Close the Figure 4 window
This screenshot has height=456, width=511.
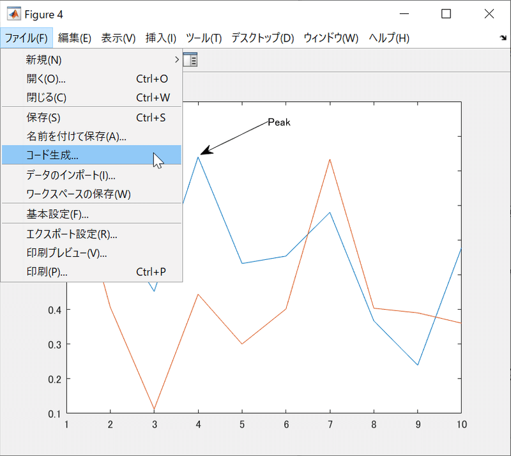click(489, 13)
